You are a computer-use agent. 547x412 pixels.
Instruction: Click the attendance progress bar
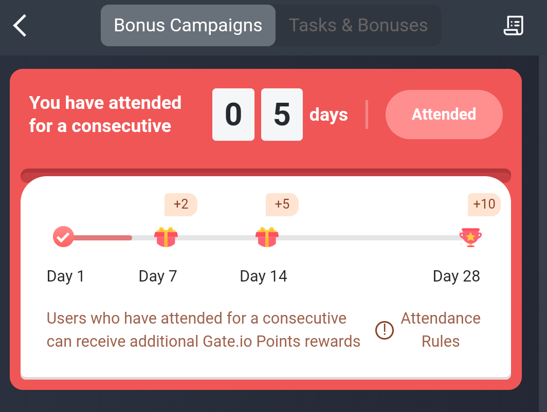267,238
